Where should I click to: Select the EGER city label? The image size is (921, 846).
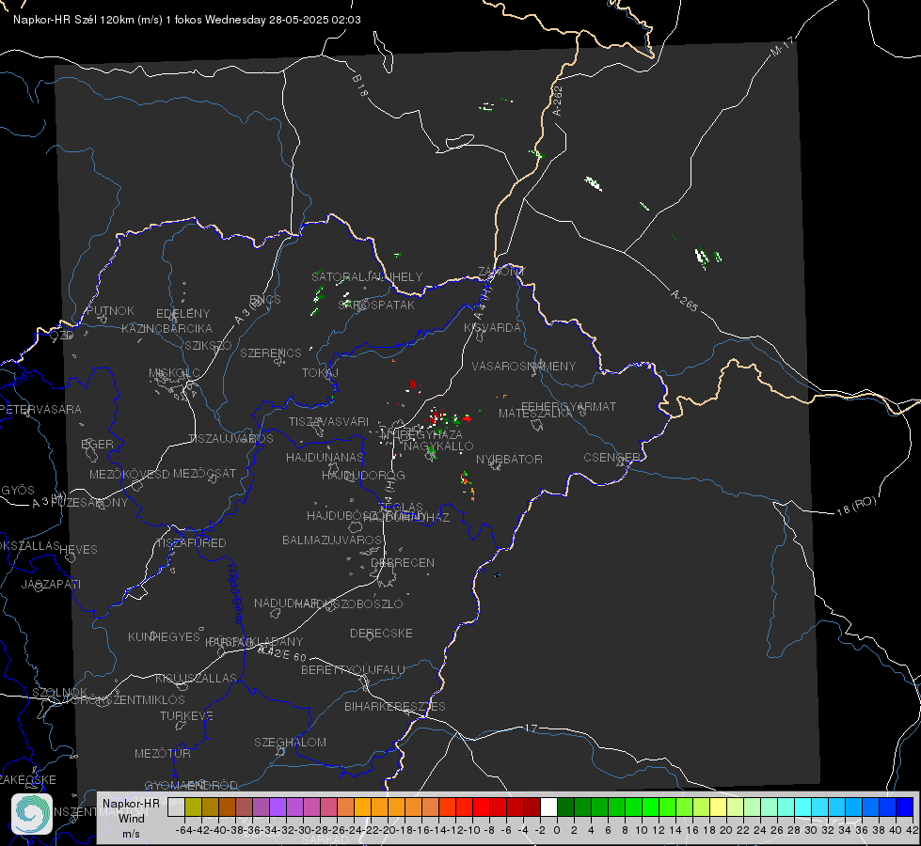pyautogui.click(x=97, y=444)
